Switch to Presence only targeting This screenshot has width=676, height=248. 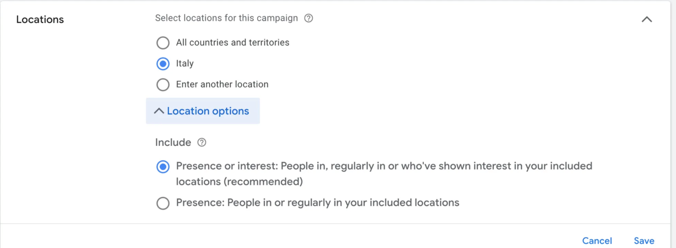[163, 203]
